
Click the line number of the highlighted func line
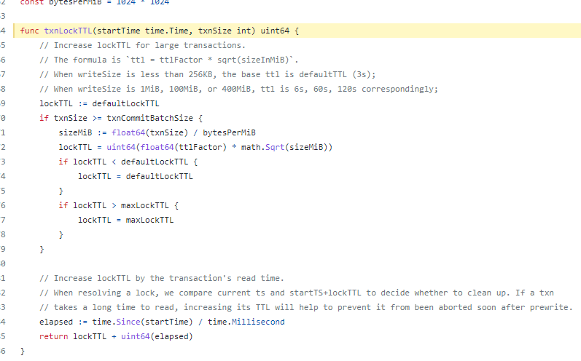[x=4, y=31]
